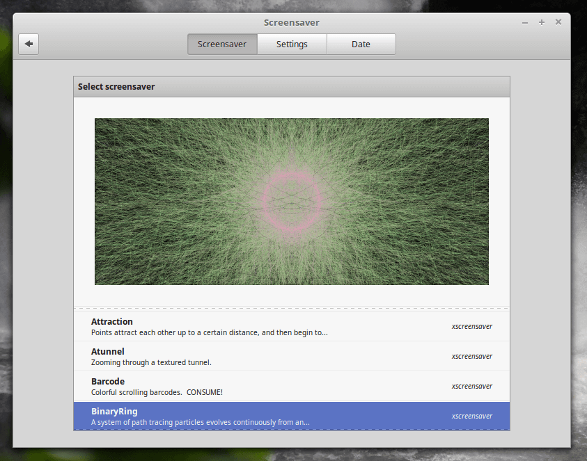Select the Screensaver tab
This screenshot has height=461, width=587.
pyautogui.click(x=222, y=44)
